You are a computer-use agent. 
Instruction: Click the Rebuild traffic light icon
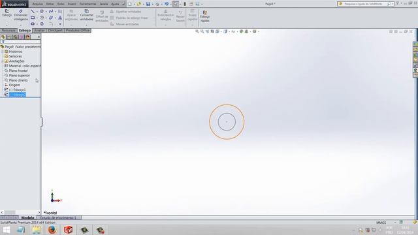pyautogui.click(x=185, y=4)
